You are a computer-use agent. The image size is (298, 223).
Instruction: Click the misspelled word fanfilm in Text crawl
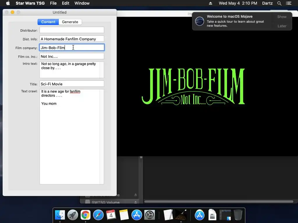[75, 91]
